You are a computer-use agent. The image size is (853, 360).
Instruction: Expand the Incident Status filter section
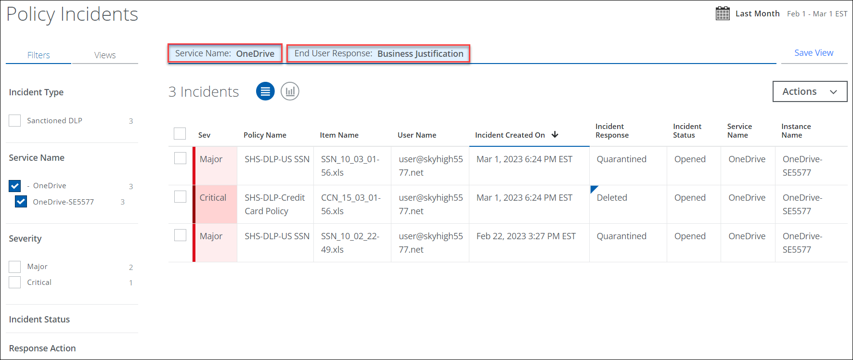click(x=39, y=319)
